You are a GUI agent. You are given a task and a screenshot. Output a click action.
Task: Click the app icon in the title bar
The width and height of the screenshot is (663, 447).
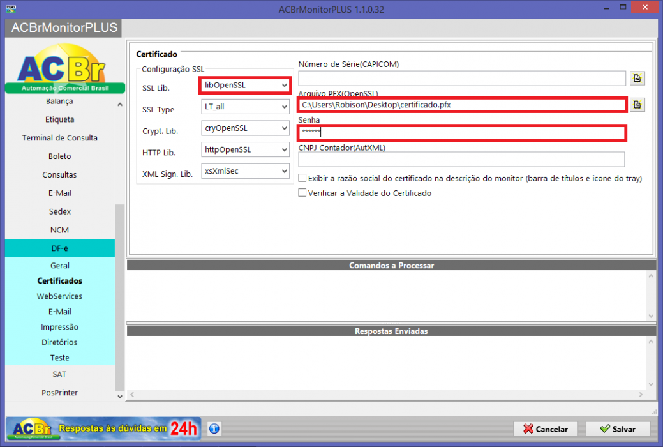pos(11,8)
